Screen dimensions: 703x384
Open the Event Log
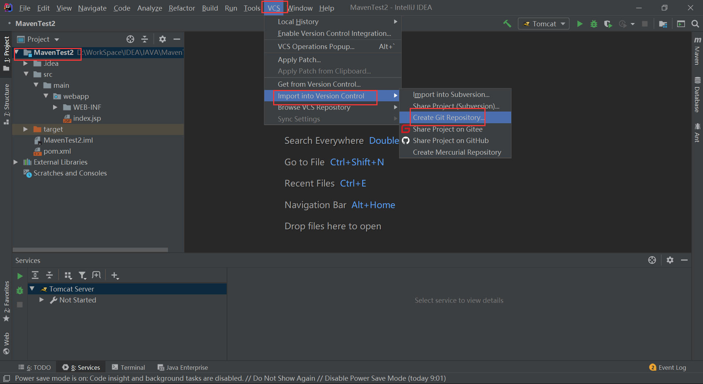pyautogui.click(x=668, y=368)
